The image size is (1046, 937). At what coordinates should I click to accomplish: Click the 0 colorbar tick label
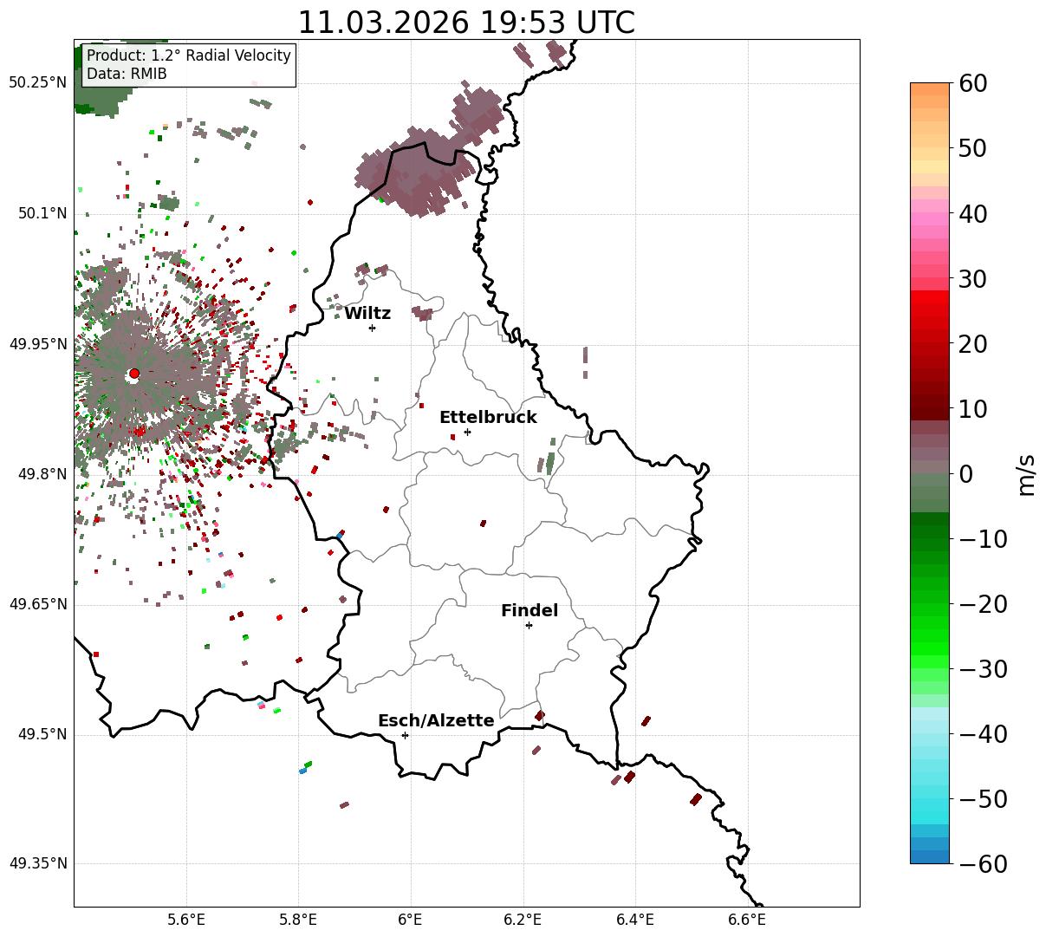tap(966, 474)
